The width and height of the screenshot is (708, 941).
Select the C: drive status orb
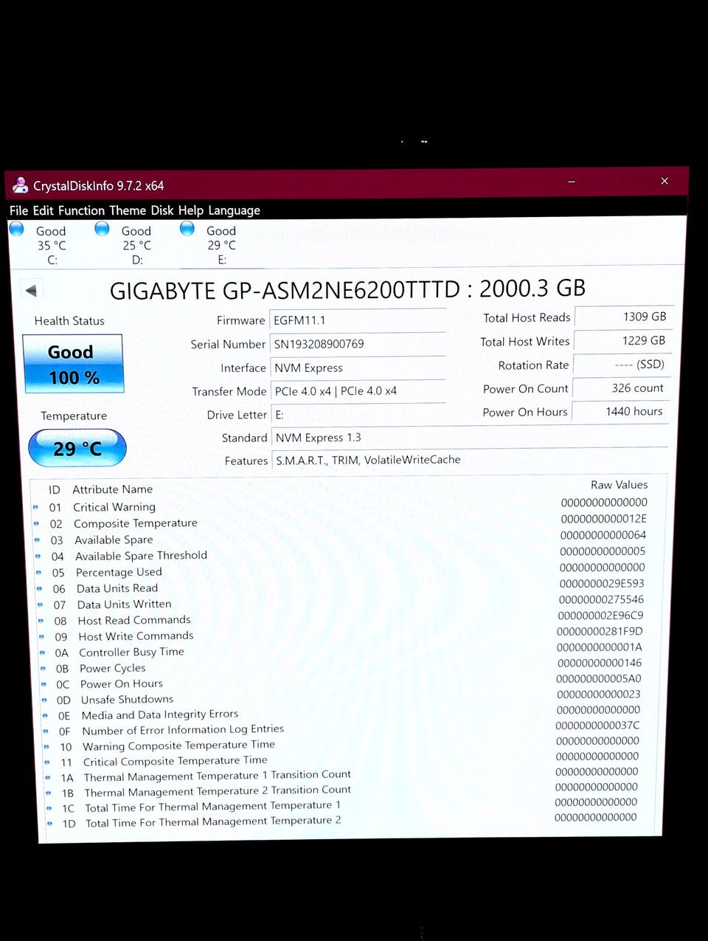click(x=16, y=229)
